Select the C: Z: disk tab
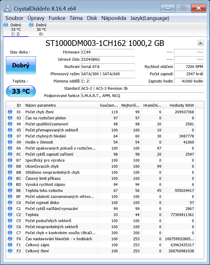 [x=16, y=30]
